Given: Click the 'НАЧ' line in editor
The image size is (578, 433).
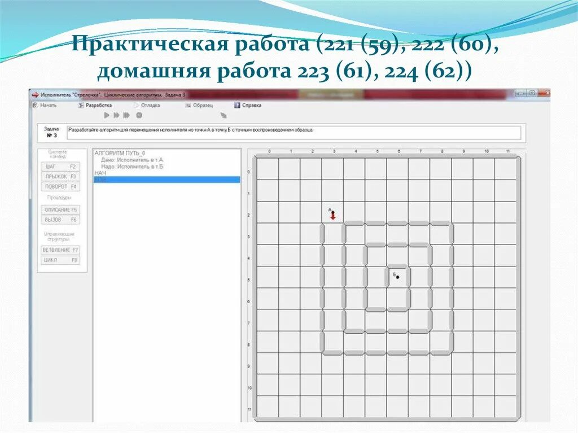Looking at the screenshot, I should pos(100,173).
